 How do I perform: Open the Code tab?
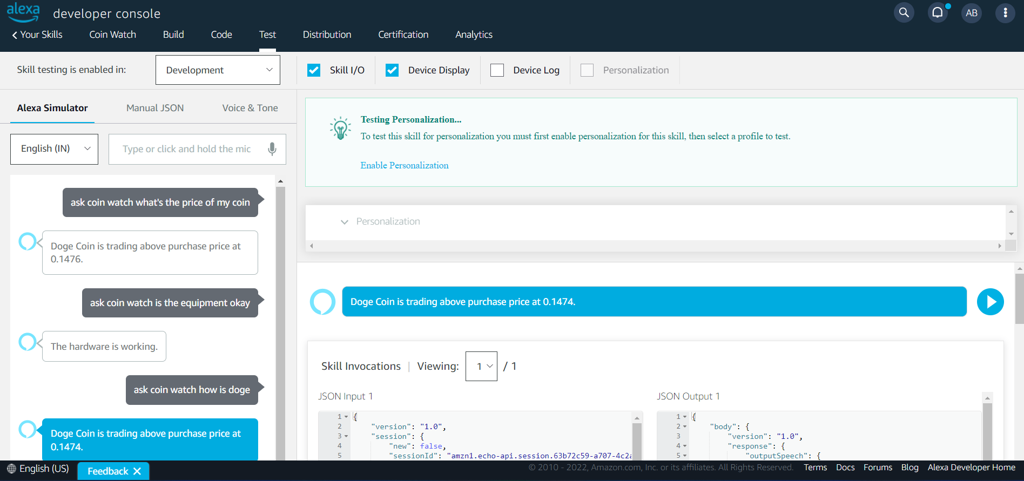221,35
